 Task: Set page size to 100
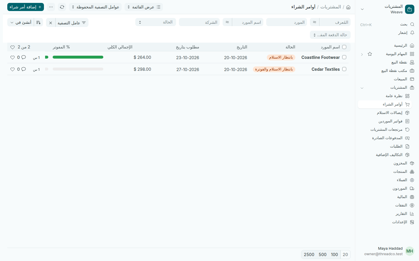point(334,255)
